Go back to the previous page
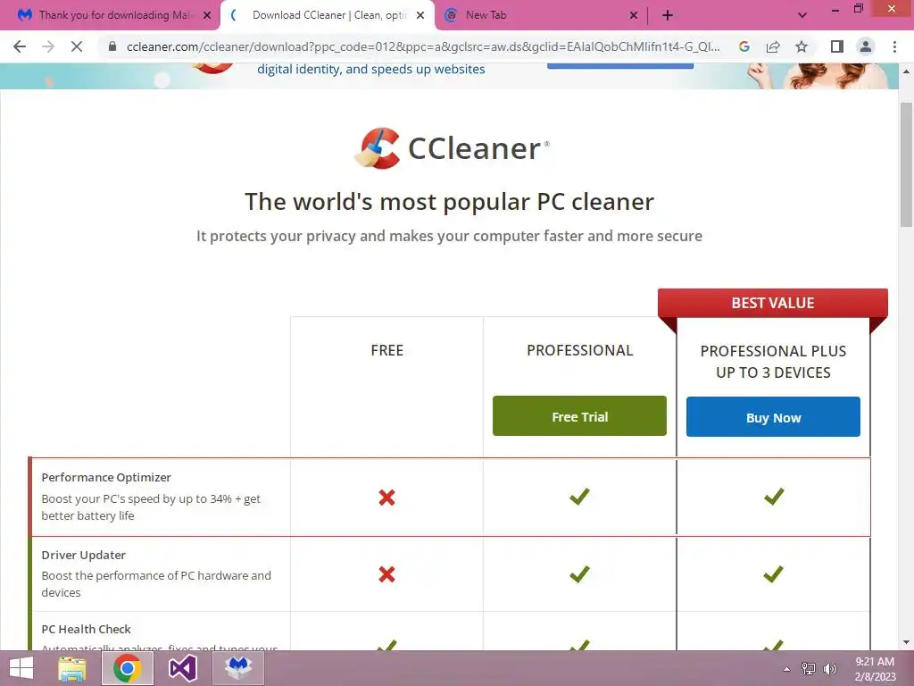914x686 pixels. pos(20,46)
